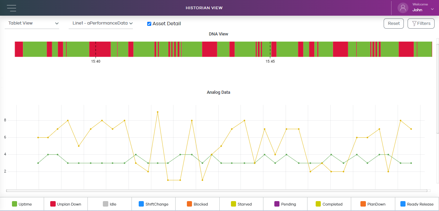
Task: Open the hamburger navigation menu
Action: click(11, 8)
